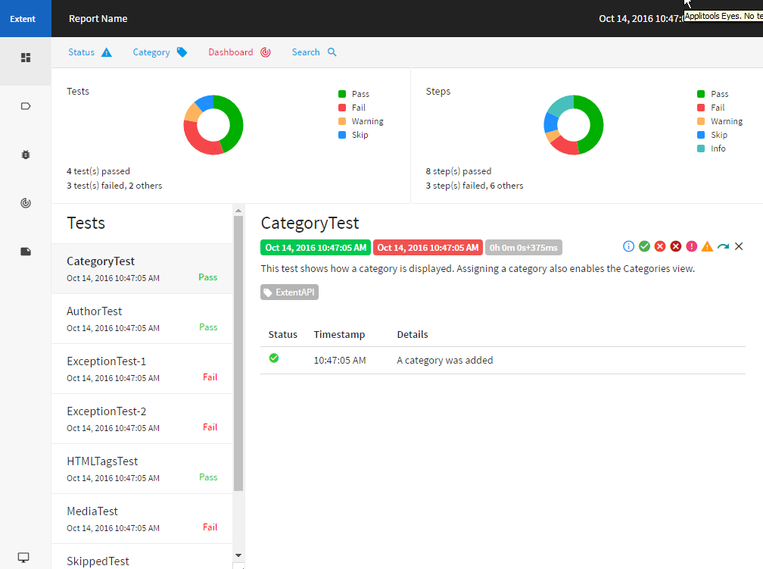Filter steps by green pass checkmark icon
The width and height of the screenshot is (763, 569).
pyautogui.click(x=644, y=246)
